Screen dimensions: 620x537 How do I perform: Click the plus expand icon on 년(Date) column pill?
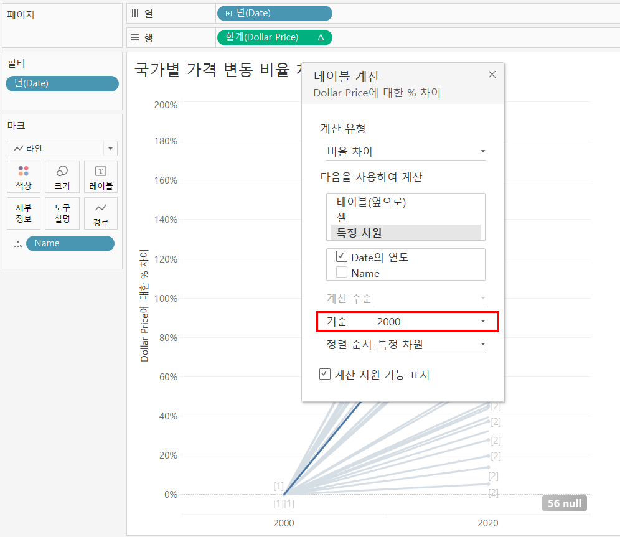tap(228, 14)
